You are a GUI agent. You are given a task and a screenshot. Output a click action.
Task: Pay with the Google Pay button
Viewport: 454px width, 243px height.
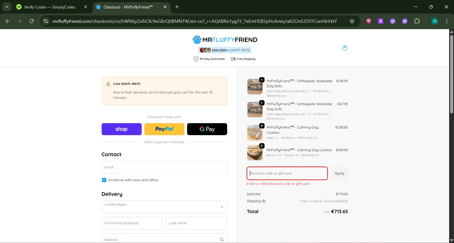click(x=207, y=129)
